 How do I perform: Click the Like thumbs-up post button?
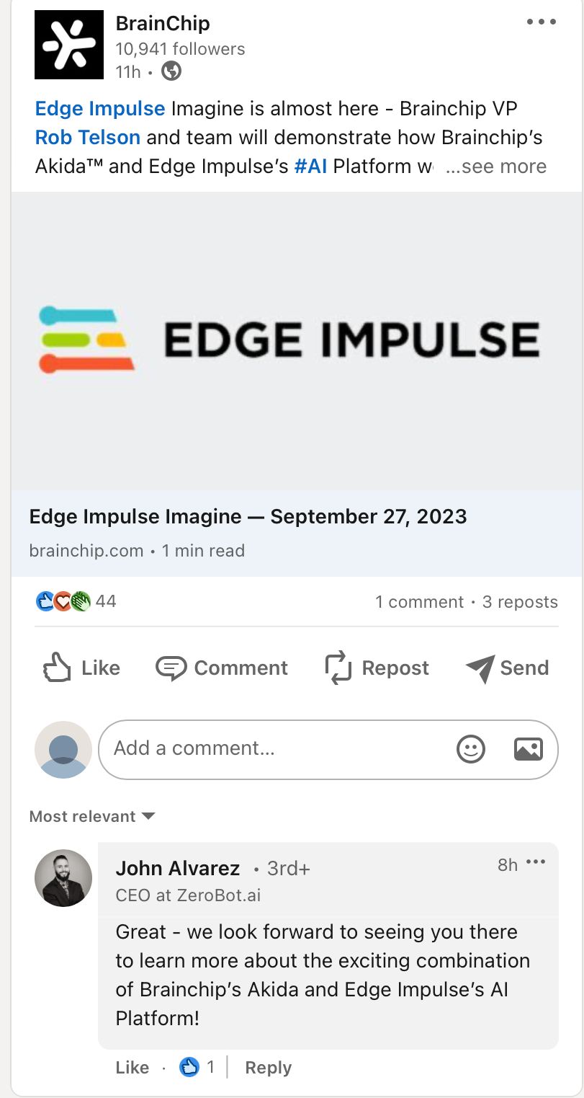click(81, 668)
